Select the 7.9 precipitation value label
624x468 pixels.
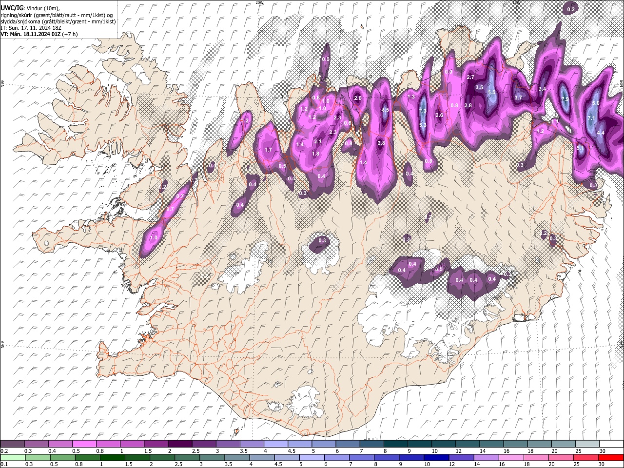pyautogui.click(x=565, y=99)
